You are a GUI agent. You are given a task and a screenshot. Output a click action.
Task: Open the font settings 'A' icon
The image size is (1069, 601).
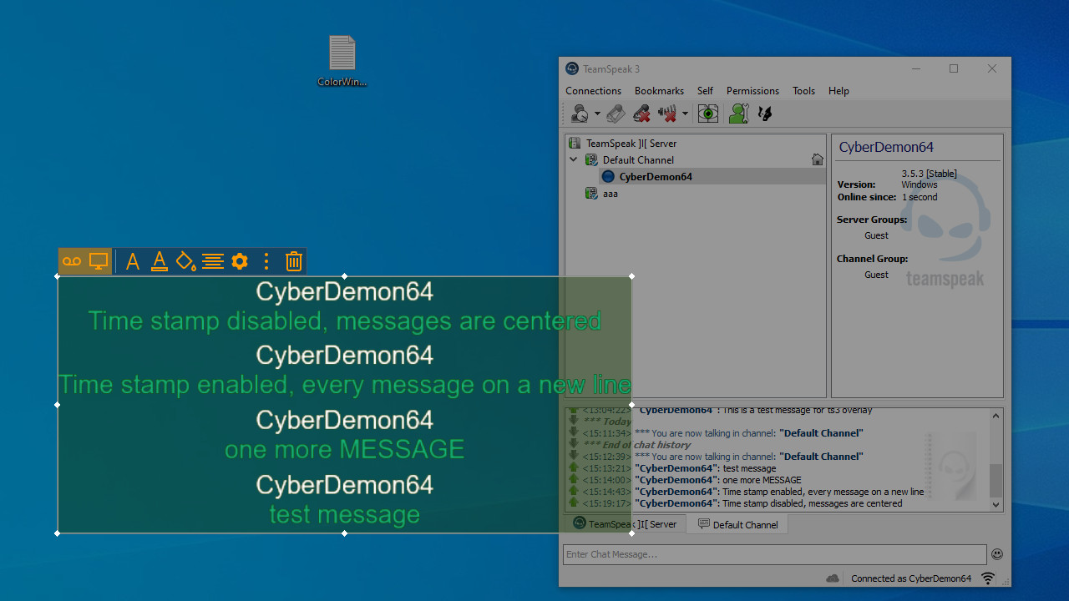pyautogui.click(x=132, y=261)
